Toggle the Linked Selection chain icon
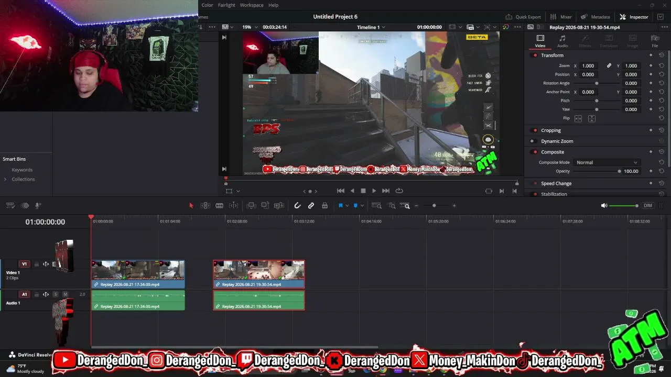671x377 pixels. 311,206
